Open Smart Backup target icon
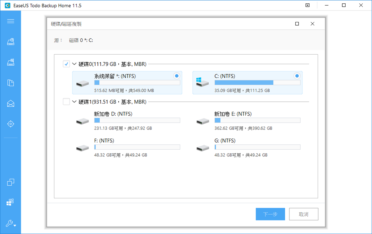This screenshot has height=234, width=372. tap(11, 124)
